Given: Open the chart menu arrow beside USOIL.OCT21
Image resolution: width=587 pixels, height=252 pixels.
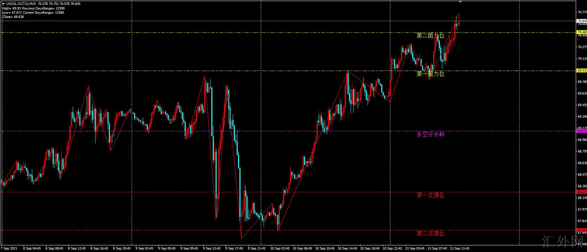Looking at the screenshot, I should click(x=4, y=4).
